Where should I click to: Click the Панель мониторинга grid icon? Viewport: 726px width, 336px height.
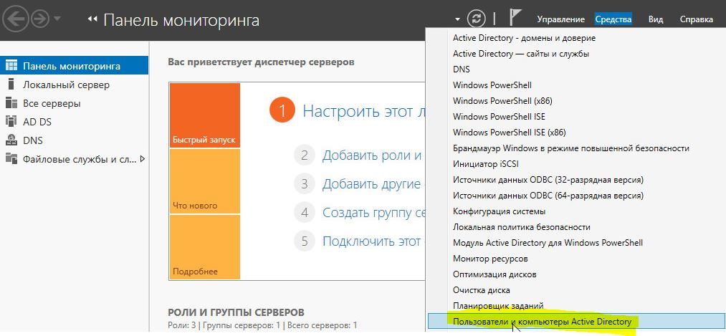(11, 66)
